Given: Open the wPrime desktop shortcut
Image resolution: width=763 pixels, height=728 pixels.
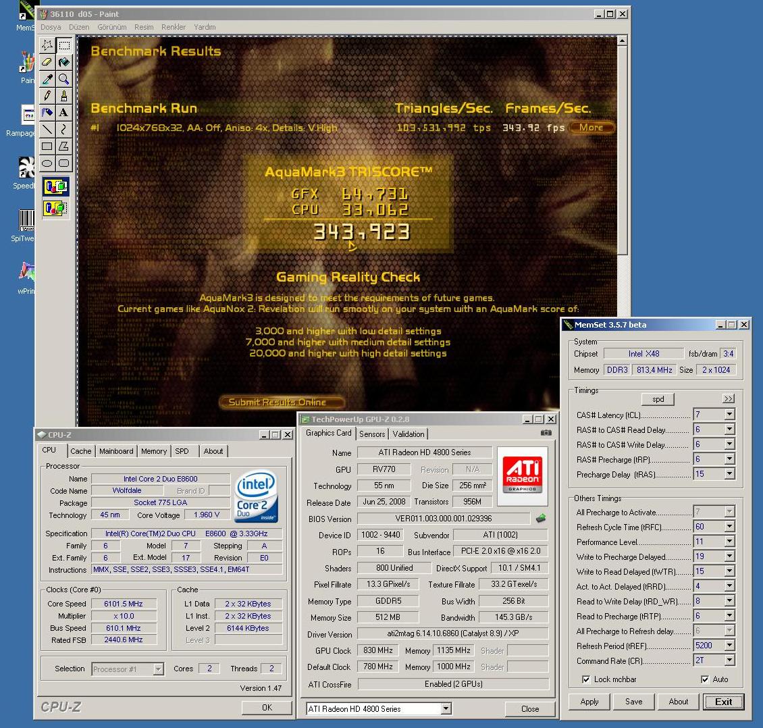Looking at the screenshot, I should point(26,278).
